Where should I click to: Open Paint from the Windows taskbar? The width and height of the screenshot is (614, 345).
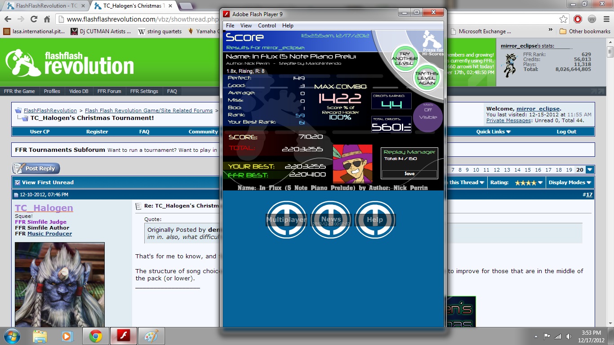[x=151, y=336]
